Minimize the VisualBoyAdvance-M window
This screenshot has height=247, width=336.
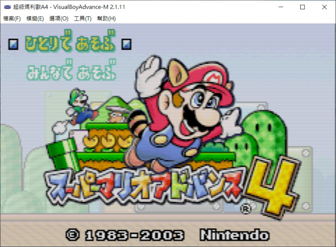281,7
